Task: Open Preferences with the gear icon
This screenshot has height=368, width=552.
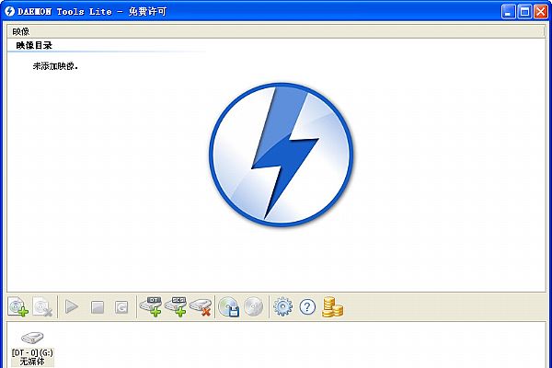Action: tap(282, 307)
